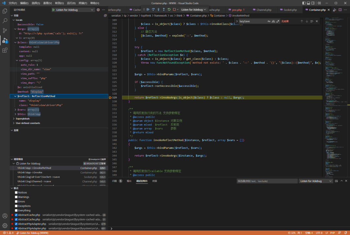Check the Warnings breakpoint option
Image resolution: width=350 pixels, height=235 pixels.
[16, 197]
